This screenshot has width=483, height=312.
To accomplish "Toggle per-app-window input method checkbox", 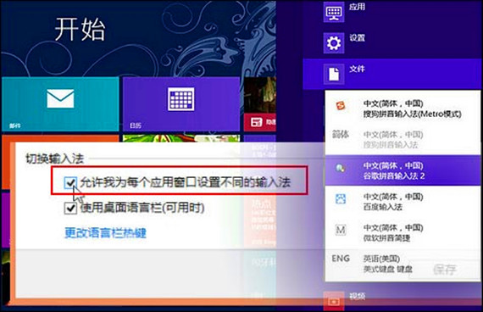I will [x=70, y=182].
